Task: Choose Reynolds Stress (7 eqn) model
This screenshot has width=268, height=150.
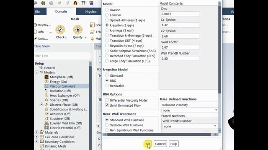Action: 107,45
